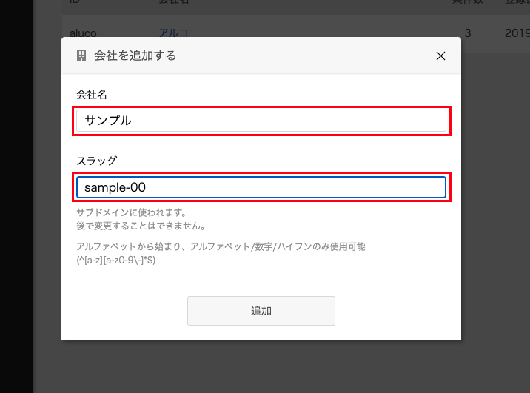Click the regex pattern hint text
Viewport: 530px width, 393px height.
[x=116, y=261]
